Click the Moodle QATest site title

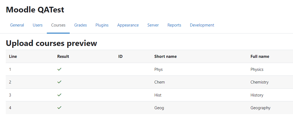[35, 10]
